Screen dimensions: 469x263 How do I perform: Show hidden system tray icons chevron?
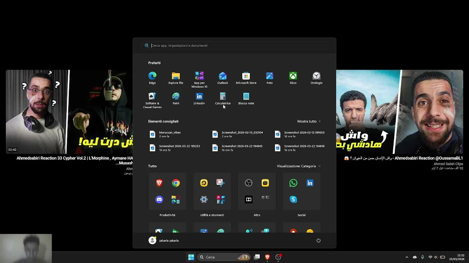coord(407,257)
